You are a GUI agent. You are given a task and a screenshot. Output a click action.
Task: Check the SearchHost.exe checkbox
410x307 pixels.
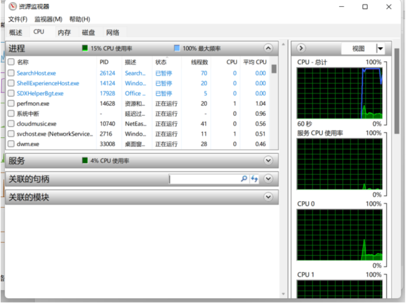(x=11, y=73)
